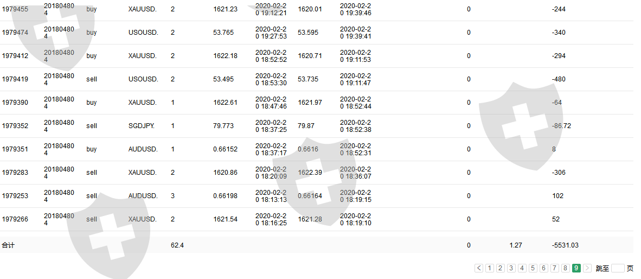Click the total profit -5531.03 cell
The width and height of the screenshot is (641, 279).
[x=565, y=245]
